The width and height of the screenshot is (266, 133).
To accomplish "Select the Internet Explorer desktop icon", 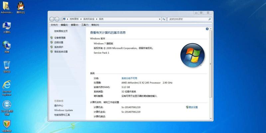I will click(x=7, y=88).
